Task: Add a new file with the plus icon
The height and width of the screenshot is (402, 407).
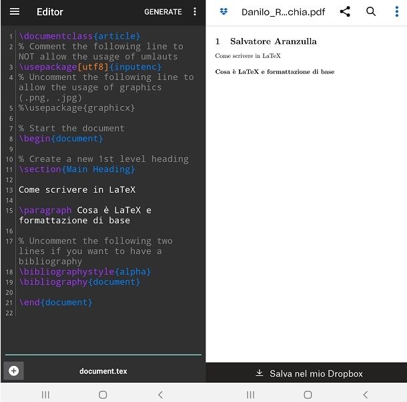Action: 14,371
